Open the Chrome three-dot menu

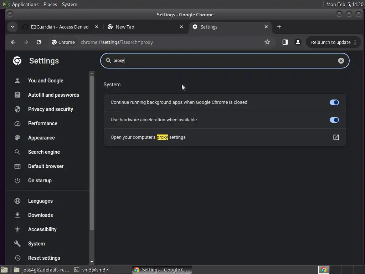coord(355,42)
